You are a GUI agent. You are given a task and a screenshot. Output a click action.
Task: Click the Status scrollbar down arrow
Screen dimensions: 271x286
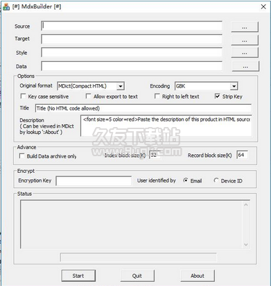tap(246, 244)
